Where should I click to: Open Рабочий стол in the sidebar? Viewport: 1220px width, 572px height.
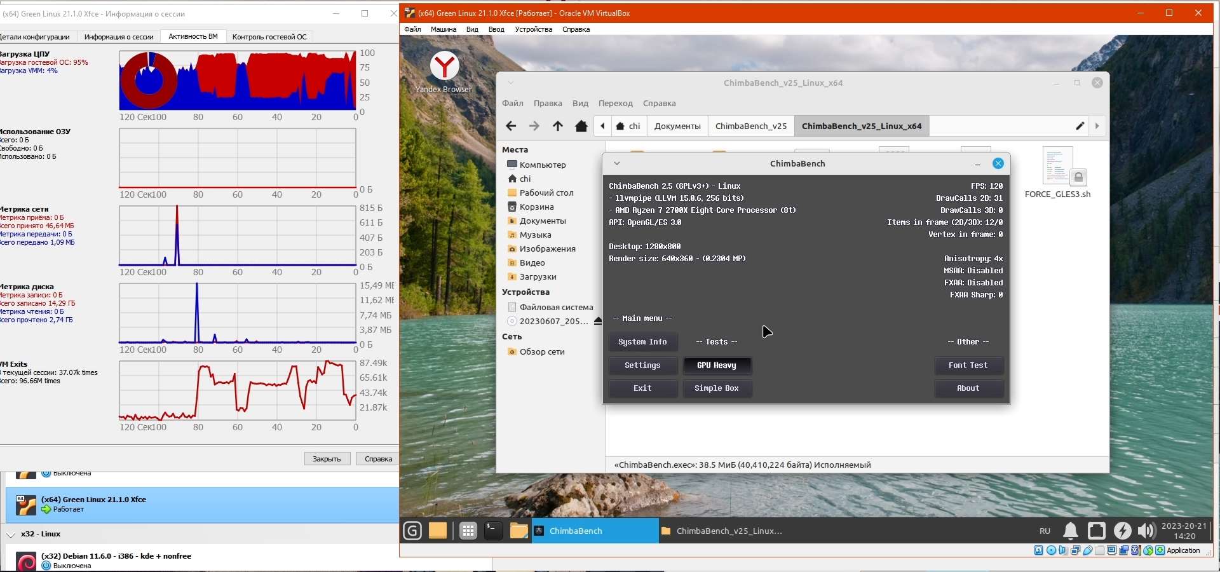coord(546,193)
